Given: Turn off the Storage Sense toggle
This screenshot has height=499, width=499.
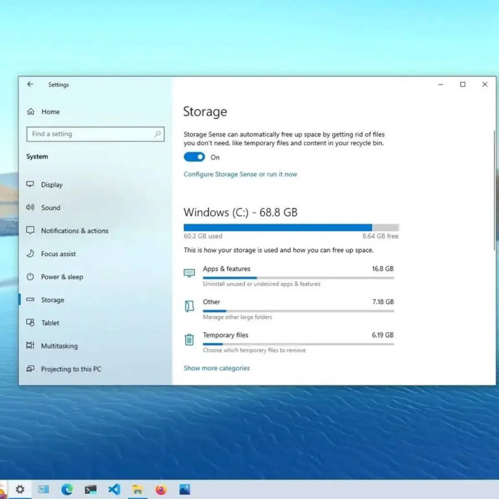Looking at the screenshot, I should pos(194,157).
